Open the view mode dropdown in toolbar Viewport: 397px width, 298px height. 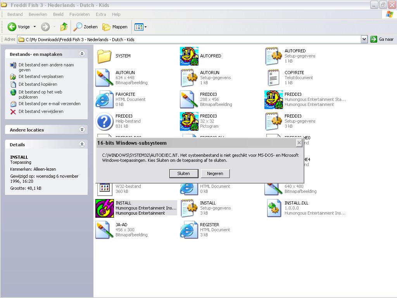pyautogui.click(x=140, y=27)
